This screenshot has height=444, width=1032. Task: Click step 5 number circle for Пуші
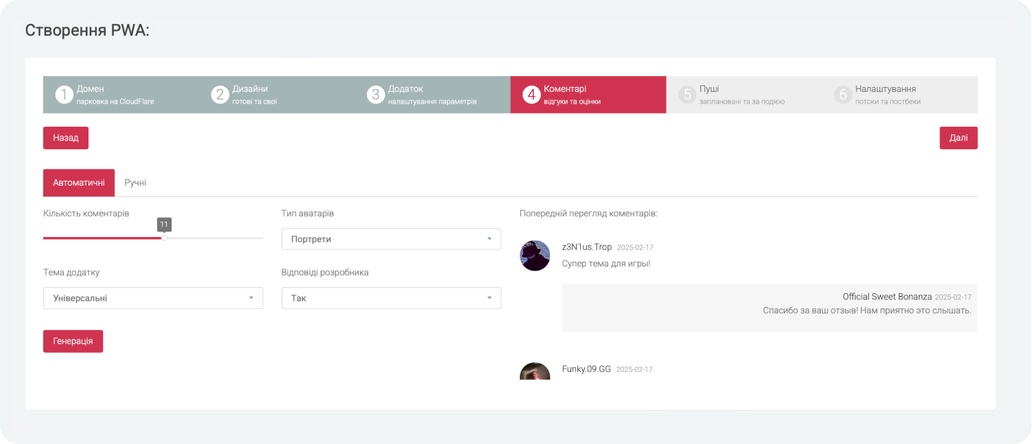(686, 95)
